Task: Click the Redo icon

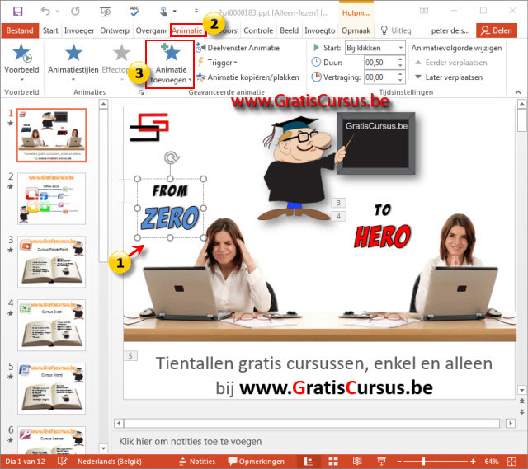Action: tap(75, 12)
